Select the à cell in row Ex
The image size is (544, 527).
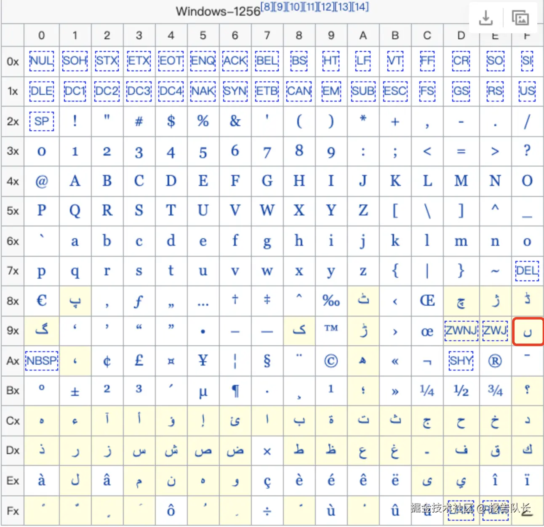point(42,481)
